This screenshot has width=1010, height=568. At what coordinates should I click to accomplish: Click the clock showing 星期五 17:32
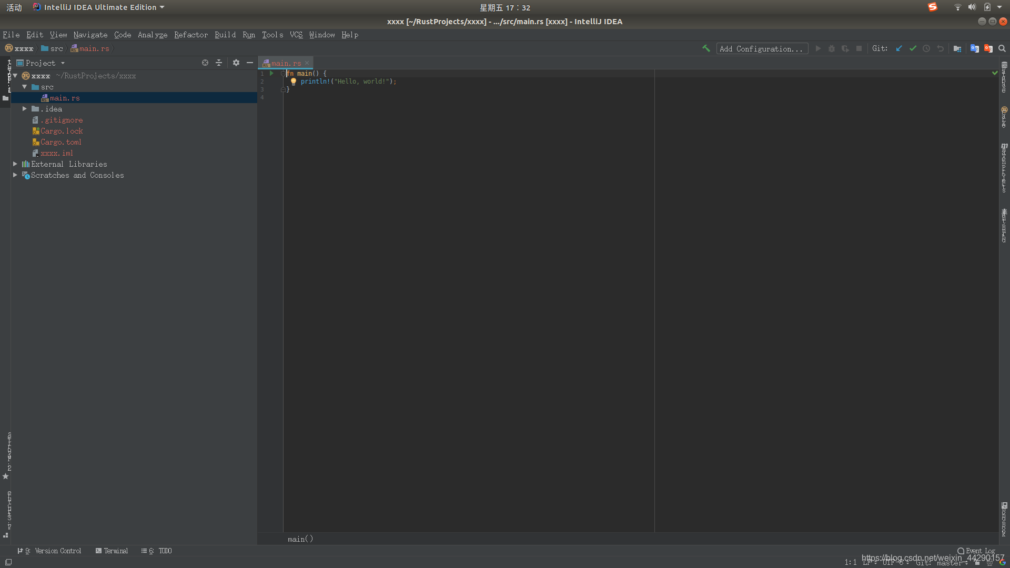(505, 7)
